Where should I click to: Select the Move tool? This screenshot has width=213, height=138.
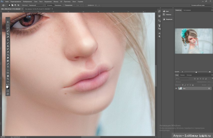pyautogui.click(x=8, y=22)
